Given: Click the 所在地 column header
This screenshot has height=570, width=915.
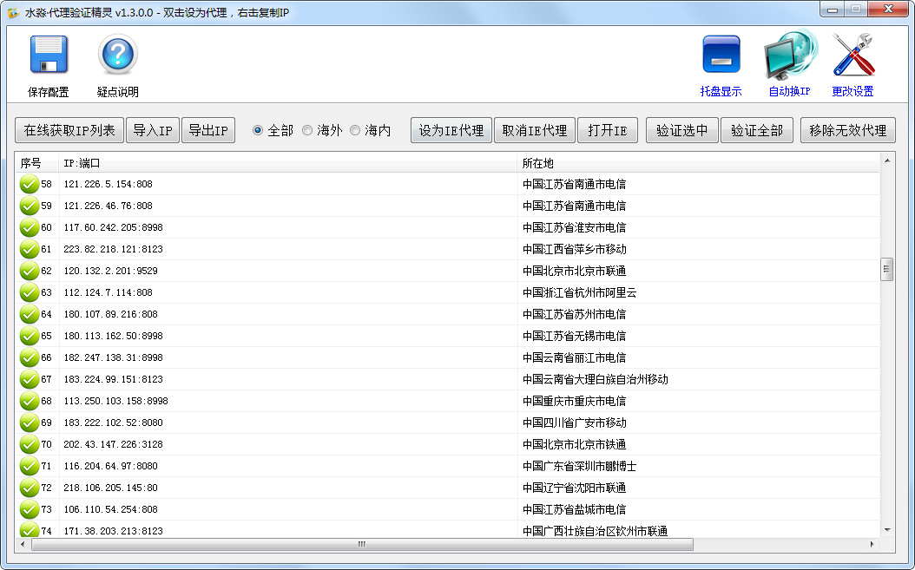Looking at the screenshot, I should coord(694,163).
